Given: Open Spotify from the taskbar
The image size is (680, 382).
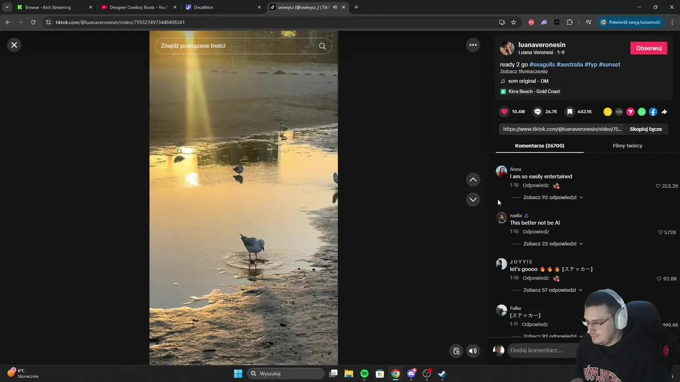Looking at the screenshot, I should [x=364, y=374].
